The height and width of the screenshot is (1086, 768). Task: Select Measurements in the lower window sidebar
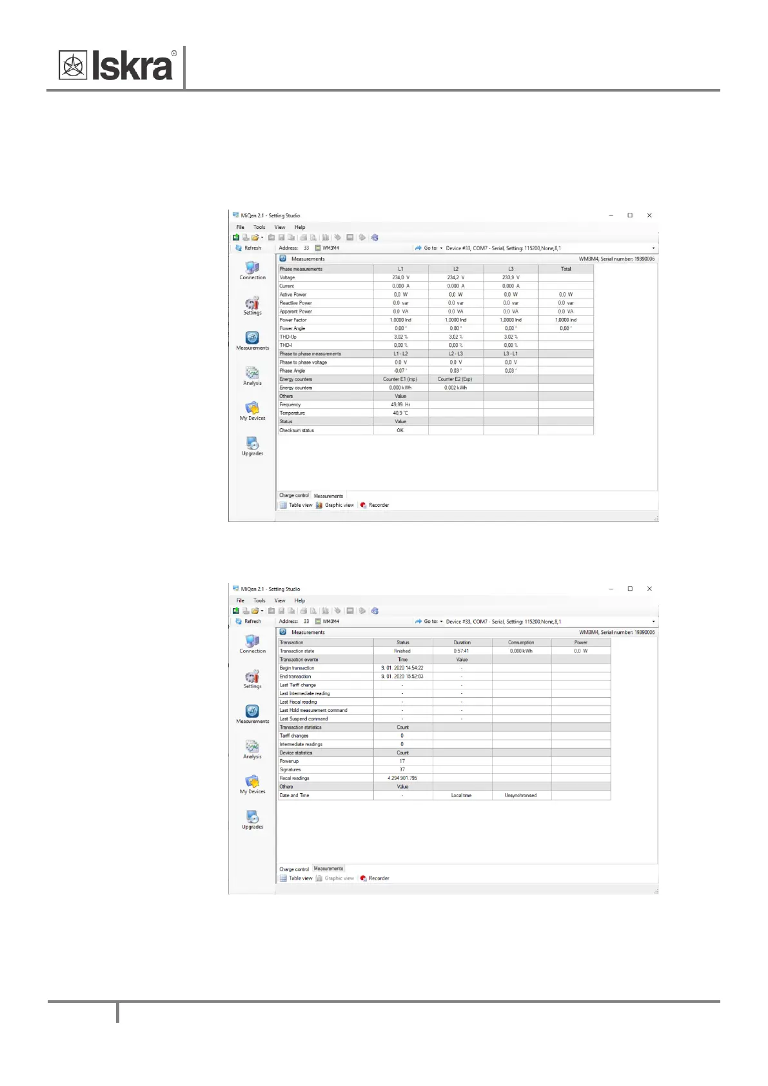tap(252, 714)
